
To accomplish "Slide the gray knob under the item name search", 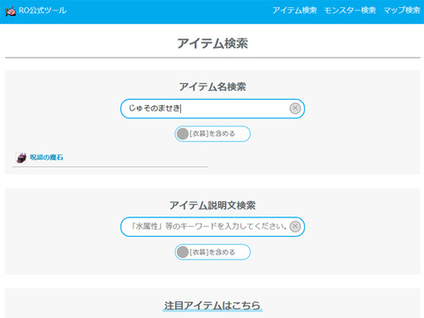I will [183, 134].
